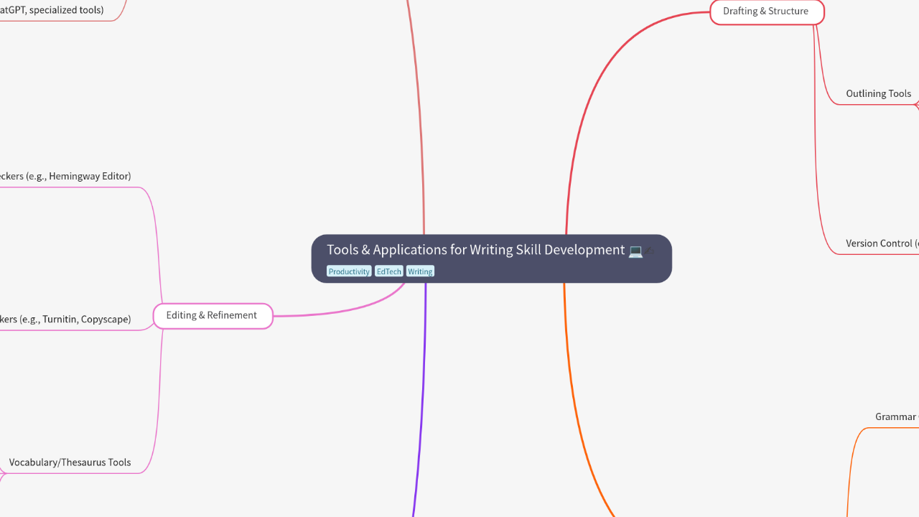Select the Hemingway Editor checkers node
The width and height of the screenshot is (919, 517).
point(65,176)
